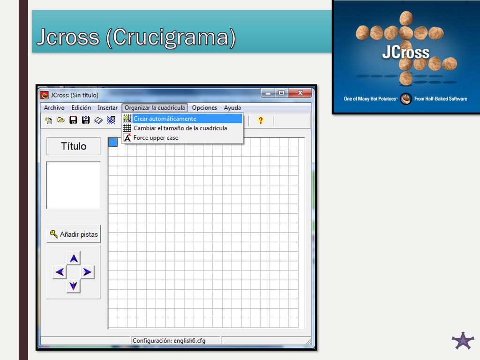
Task: Click the open folder toolbar icon
Action: (61, 120)
